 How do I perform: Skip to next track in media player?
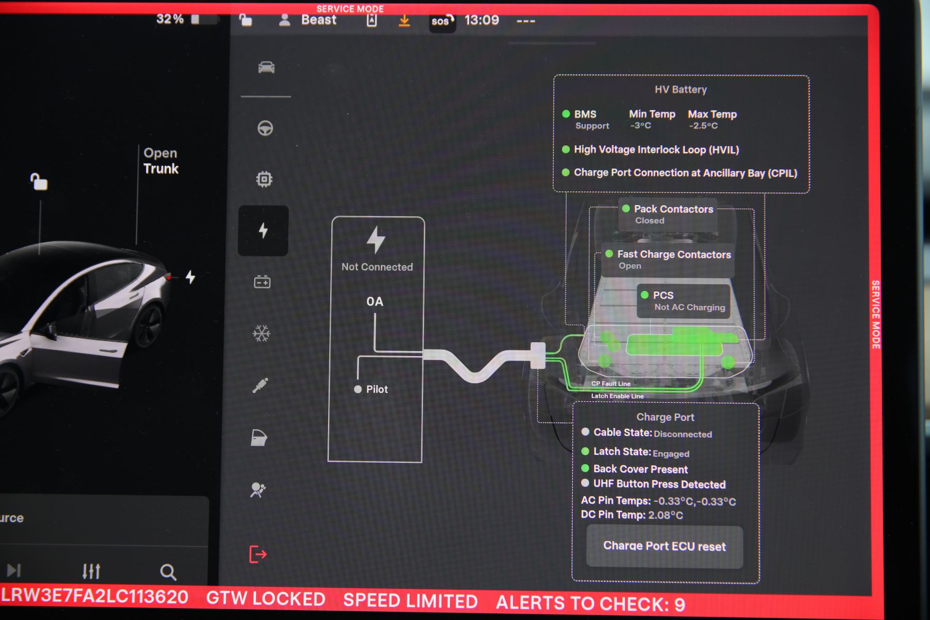point(14,570)
